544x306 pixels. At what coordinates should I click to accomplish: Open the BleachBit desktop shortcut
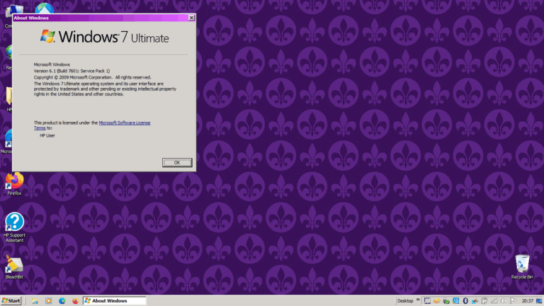coord(14,267)
